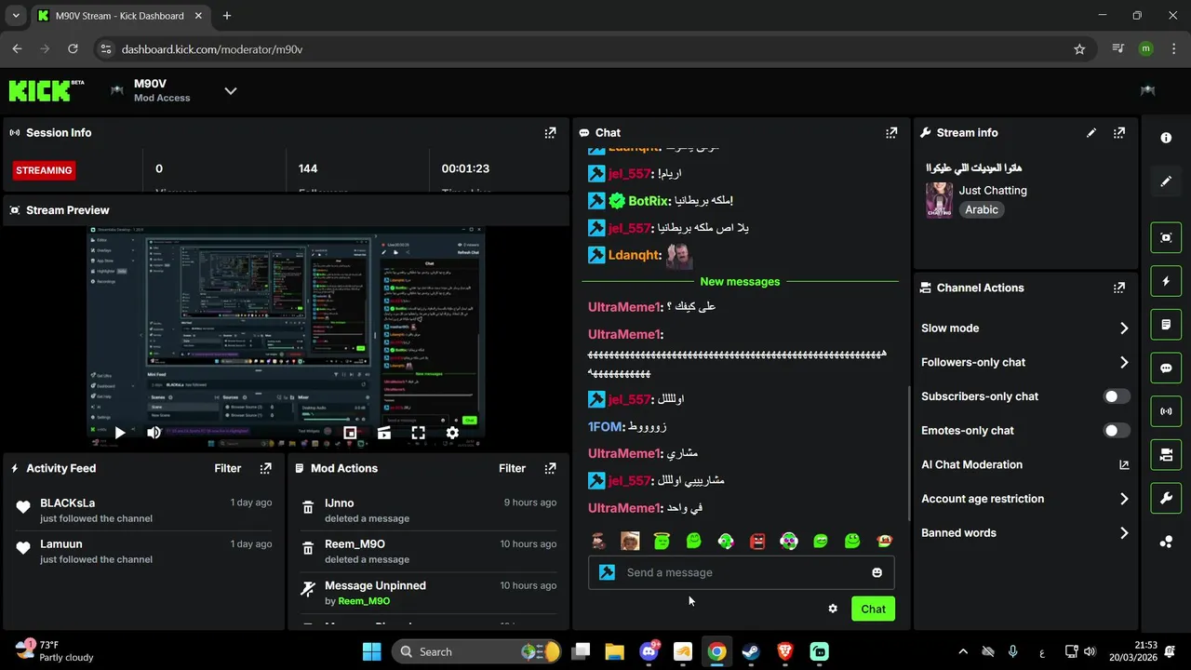1191x670 pixels.
Task: Insert the green halo angel emote
Action: (662, 541)
